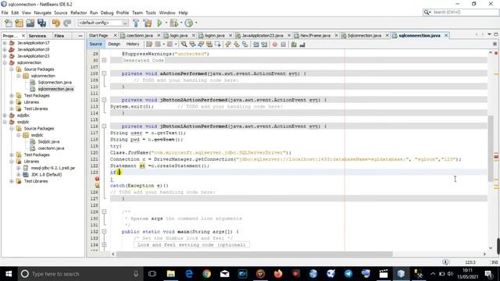Show the editor tabs list dropdown
Screen dimensions: 500x281
[x=490, y=34]
